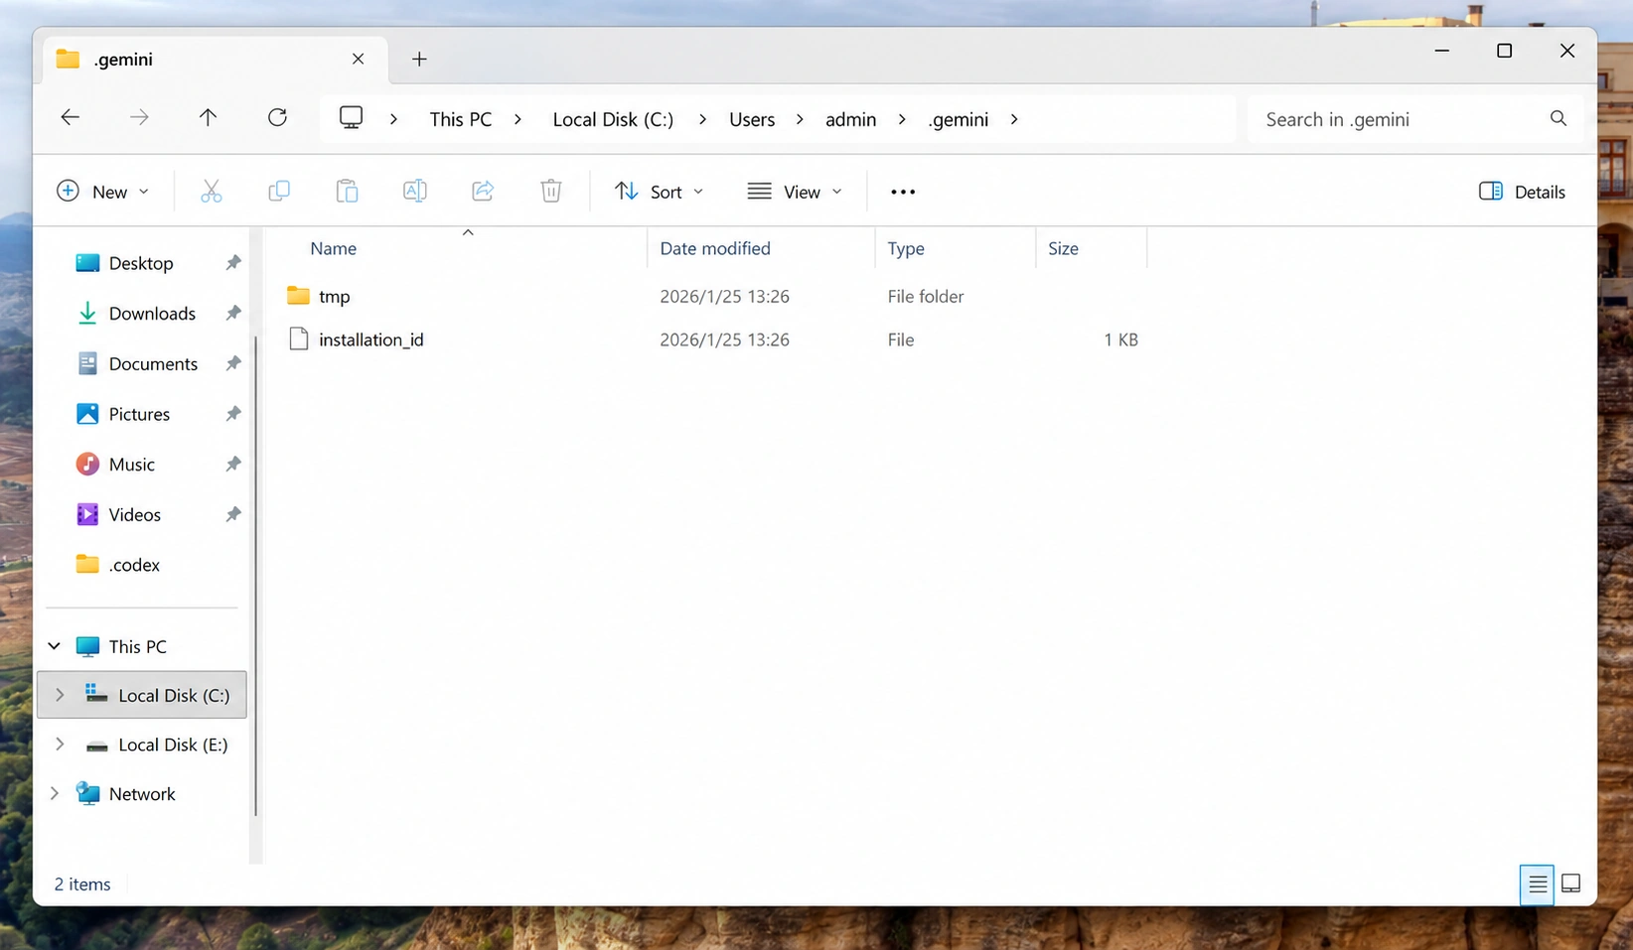
Task: Click the Rename icon in toolbar
Action: (414, 192)
